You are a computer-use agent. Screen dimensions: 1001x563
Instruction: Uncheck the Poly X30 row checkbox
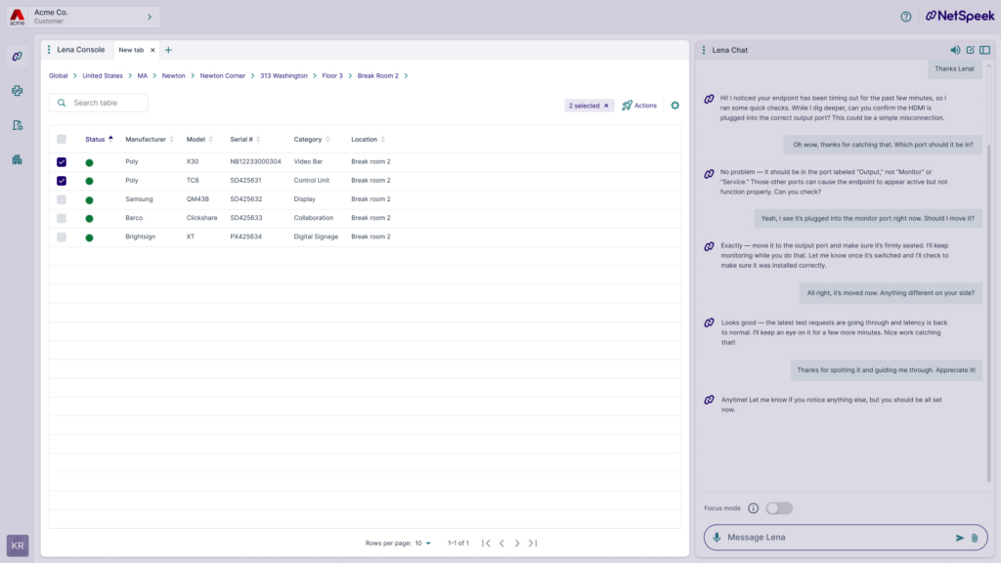(x=62, y=162)
